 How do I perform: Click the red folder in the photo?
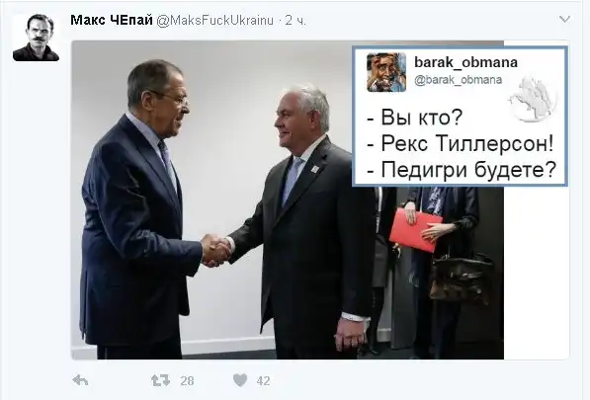(415, 230)
